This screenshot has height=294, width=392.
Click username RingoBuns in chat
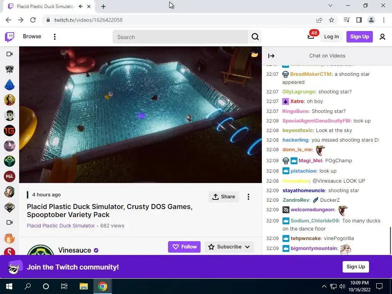(x=295, y=111)
